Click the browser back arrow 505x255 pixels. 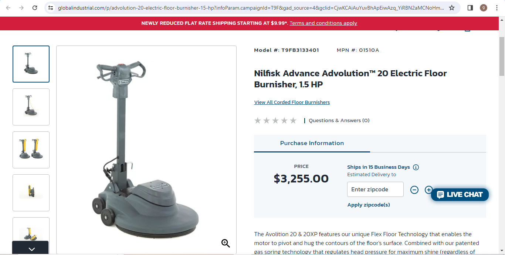pyautogui.click(x=8, y=7)
